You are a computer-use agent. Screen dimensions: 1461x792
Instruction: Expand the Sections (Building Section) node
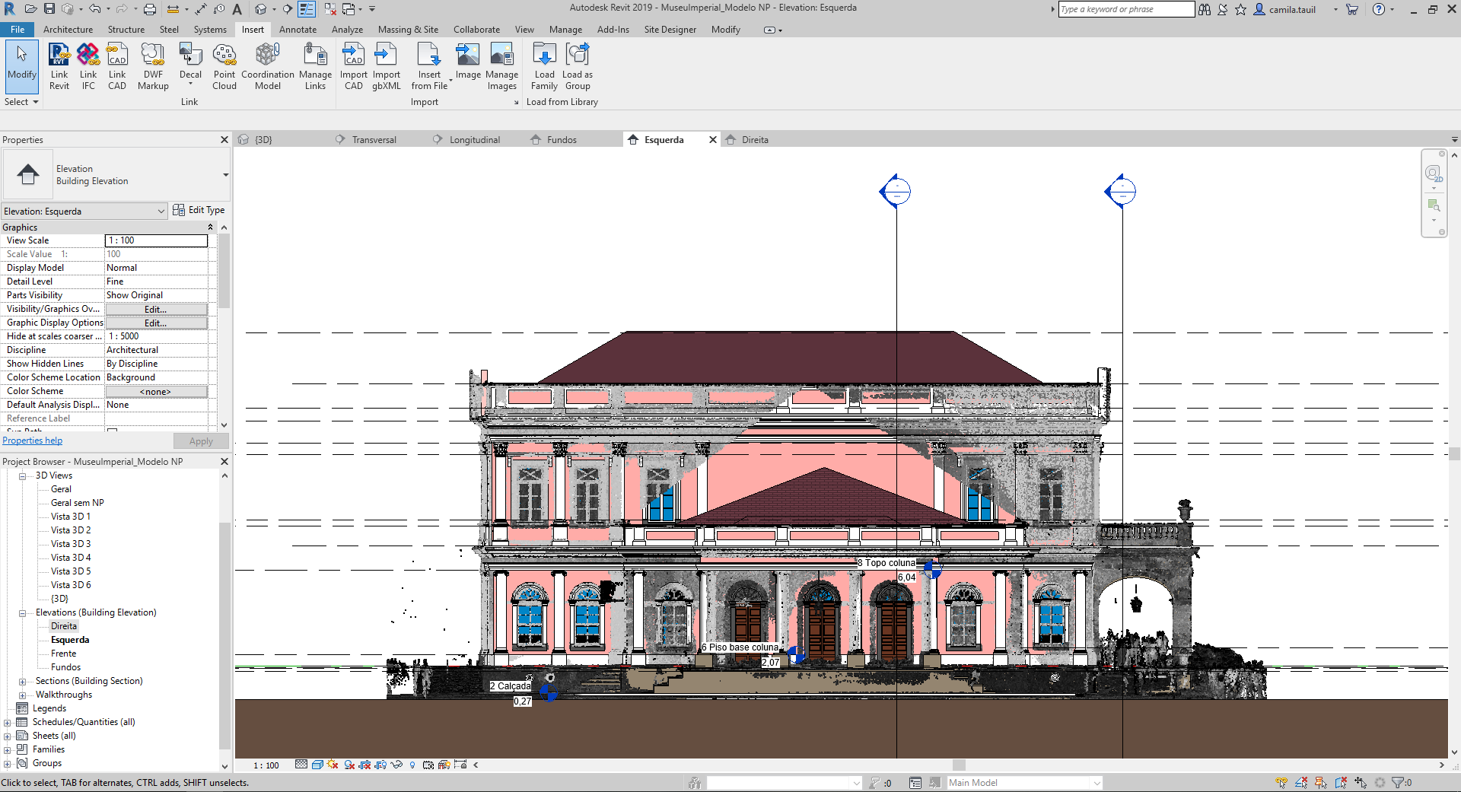22,682
